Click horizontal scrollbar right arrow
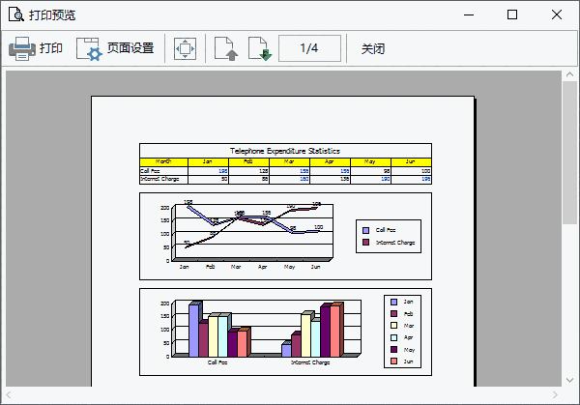 pyautogui.click(x=555, y=394)
